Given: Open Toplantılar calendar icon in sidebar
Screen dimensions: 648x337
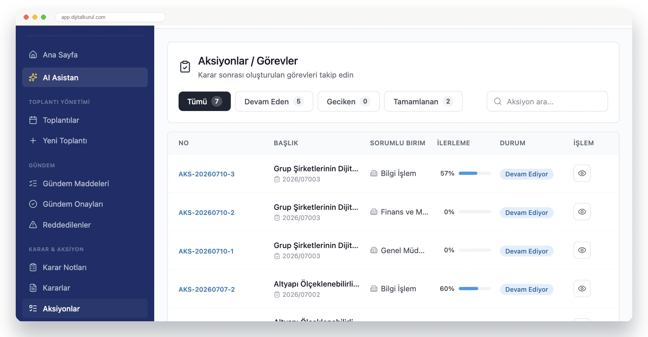Looking at the screenshot, I should click(x=33, y=120).
